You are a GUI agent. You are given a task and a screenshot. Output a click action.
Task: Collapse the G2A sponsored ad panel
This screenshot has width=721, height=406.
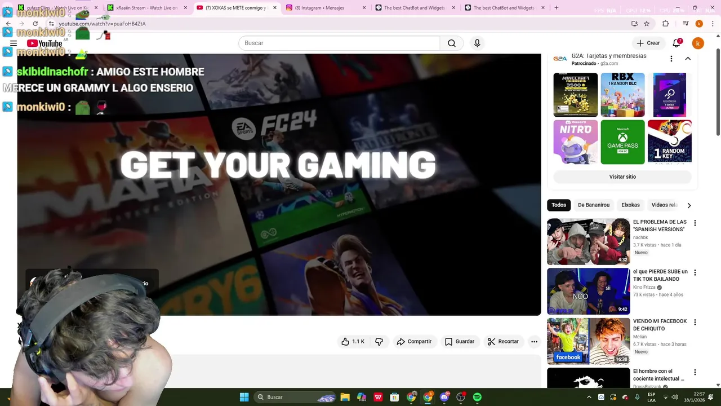[688, 59]
